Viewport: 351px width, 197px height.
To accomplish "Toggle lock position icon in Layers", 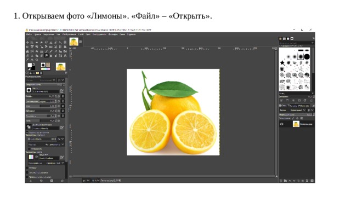I will pyautogui.click(x=297, y=118).
